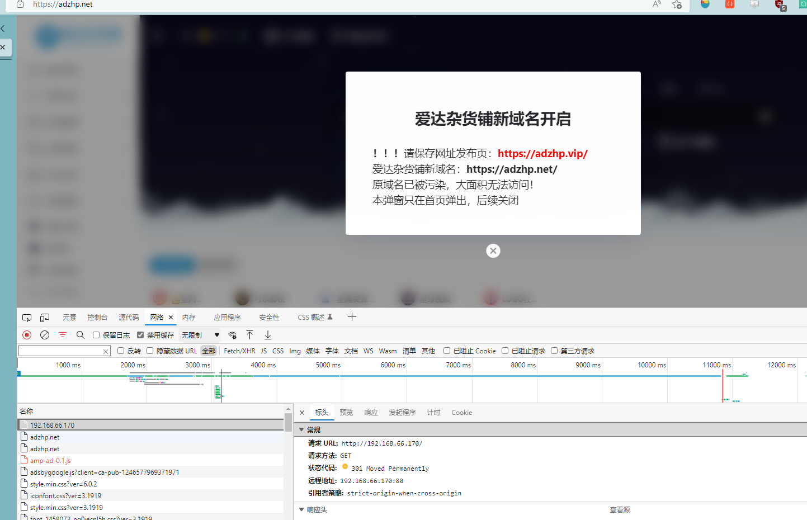Toggle the Preserve log checkbox

click(x=96, y=335)
